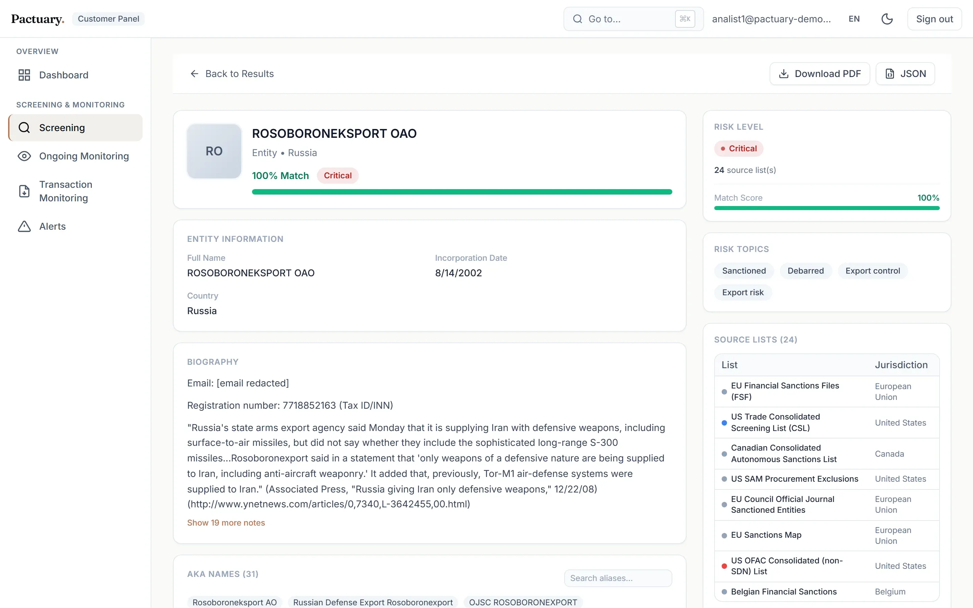Click the Sign out button
Viewport: 973px width, 608px height.
(934, 19)
